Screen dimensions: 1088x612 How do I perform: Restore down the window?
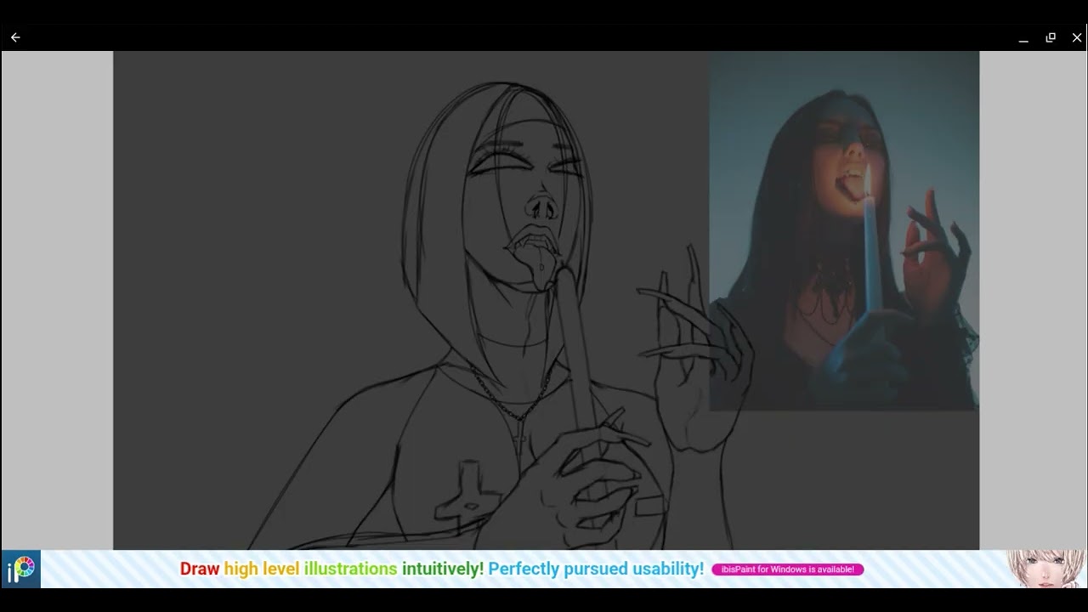coord(1051,37)
